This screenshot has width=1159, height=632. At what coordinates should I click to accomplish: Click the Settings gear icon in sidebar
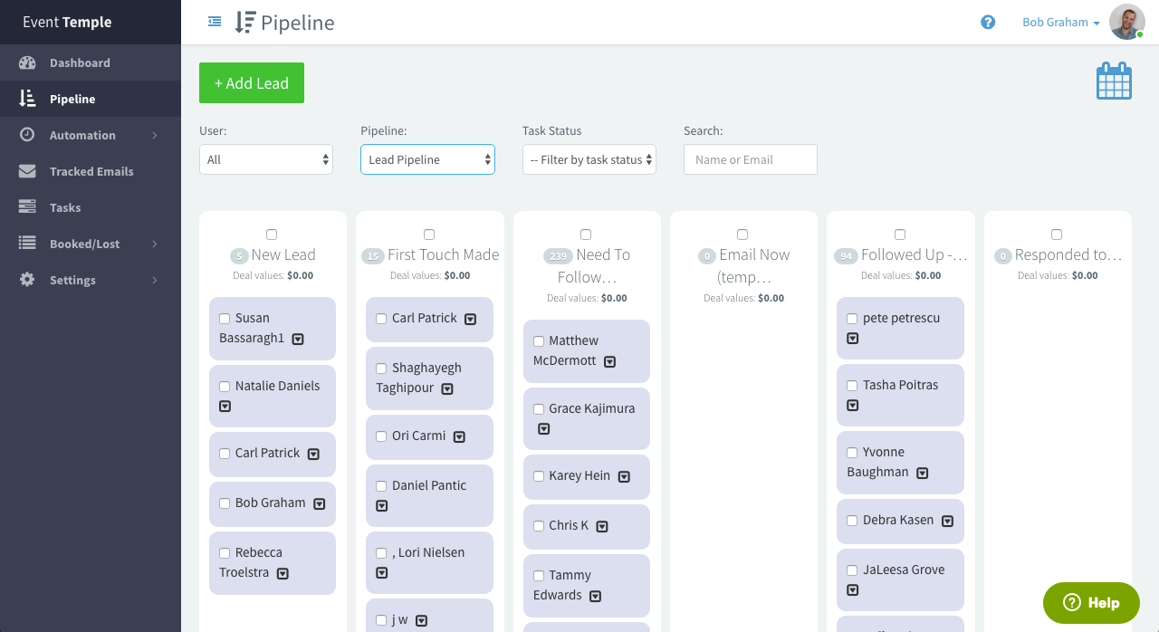(27, 280)
